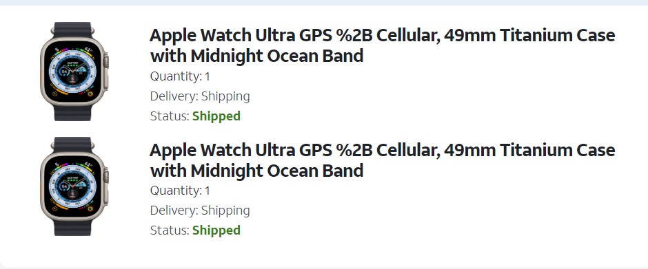Click the second item's Delivery: Shipping text

click(200, 211)
